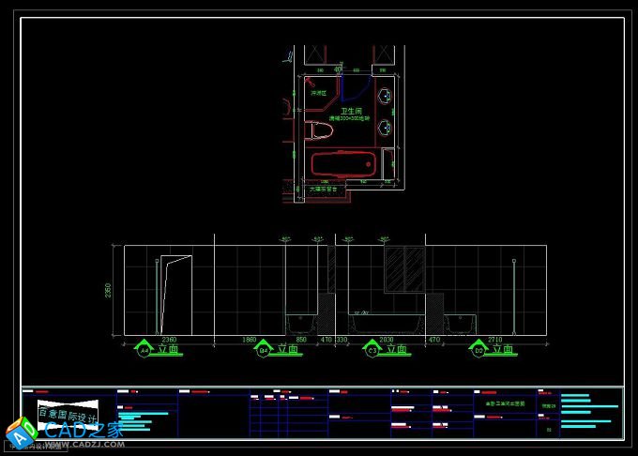
Task: Click the door drawing in elevation A
Action: [x=175, y=293]
